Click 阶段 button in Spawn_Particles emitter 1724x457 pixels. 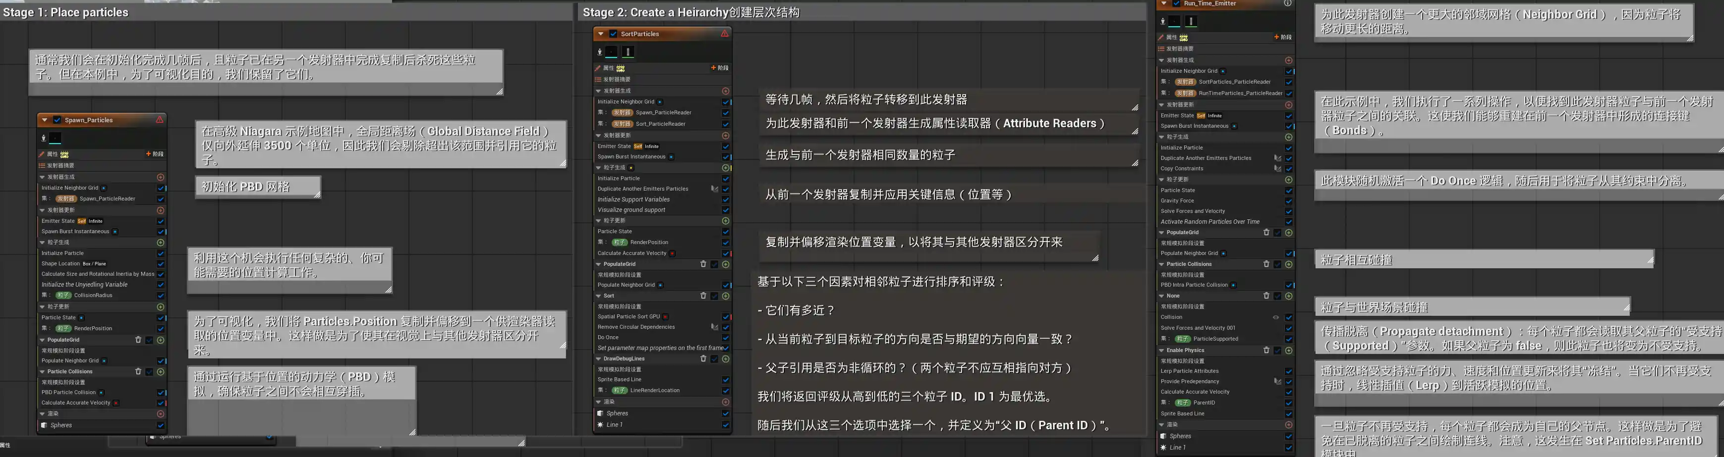click(x=155, y=154)
